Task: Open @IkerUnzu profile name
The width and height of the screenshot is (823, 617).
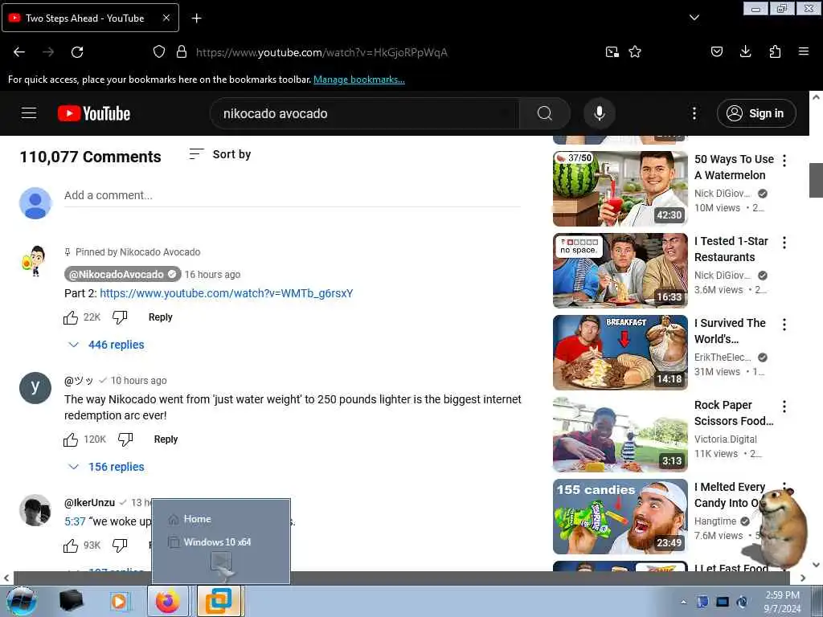Action: tap(89, 503)
